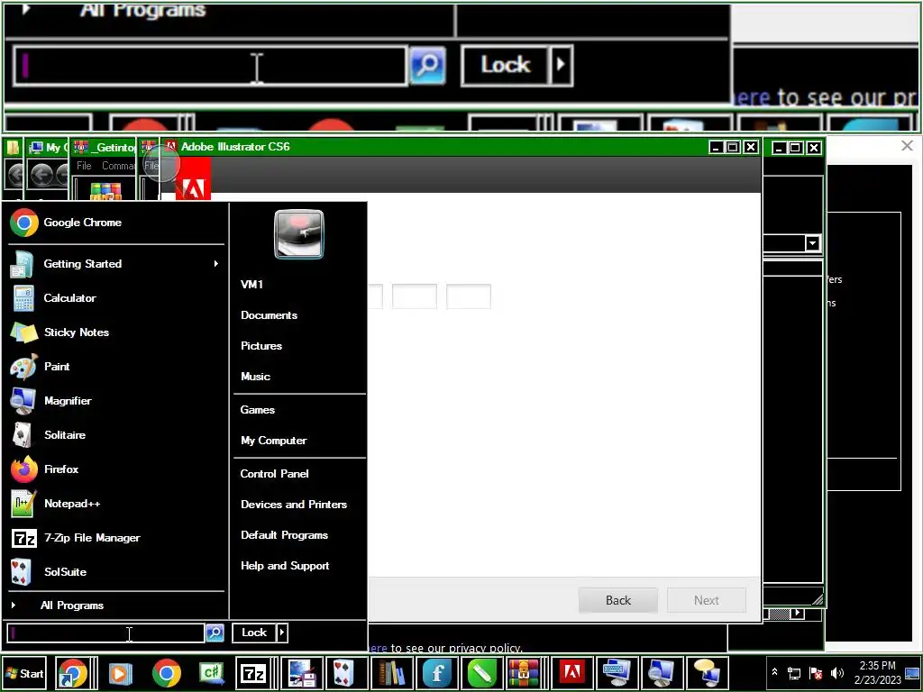Image resolution: width=923 pixels, height=692 pixels.
Task: Click the privacy policy link below Illustrator window
Action: click(378, 648)
